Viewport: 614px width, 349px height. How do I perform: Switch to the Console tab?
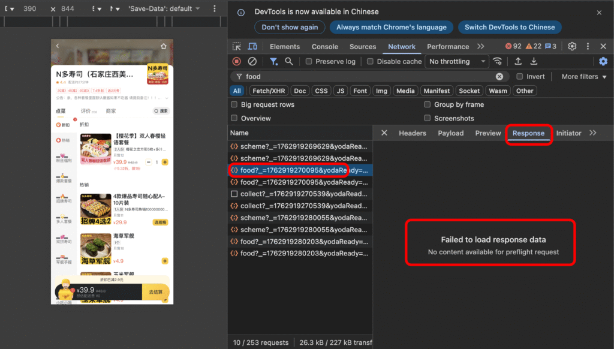coord(324,47)
